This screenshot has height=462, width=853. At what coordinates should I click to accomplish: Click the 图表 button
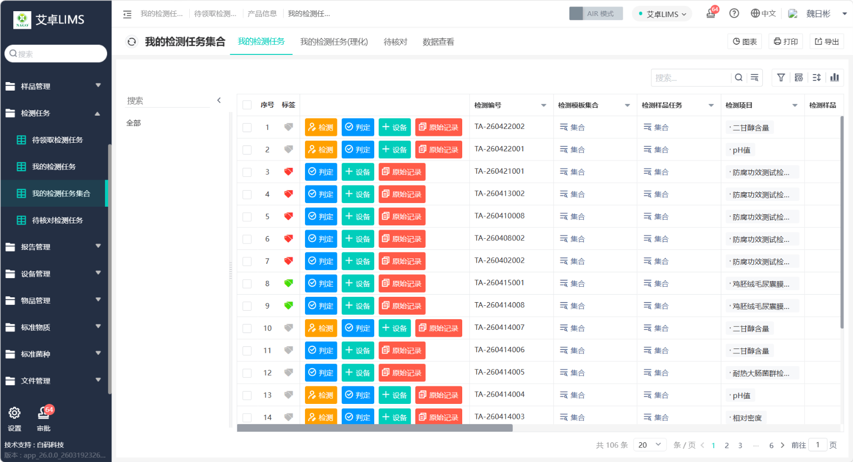[745, 42]
